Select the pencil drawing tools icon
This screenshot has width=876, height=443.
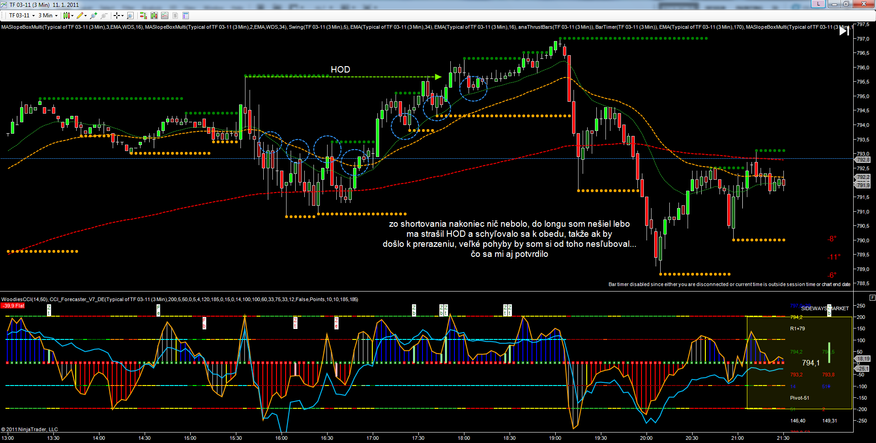[x=80, y=16]
